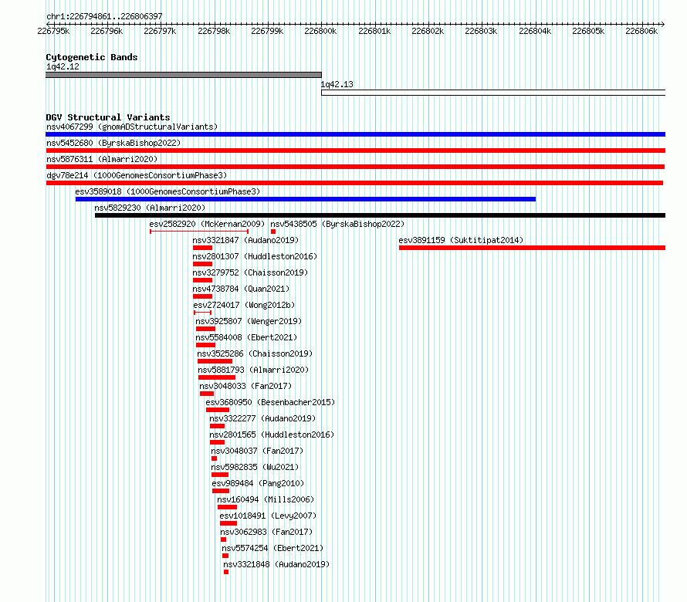Viewport: 687px width, 602px height.
Task: Click the esv3589018 variant label
Action: click(168, 191)
